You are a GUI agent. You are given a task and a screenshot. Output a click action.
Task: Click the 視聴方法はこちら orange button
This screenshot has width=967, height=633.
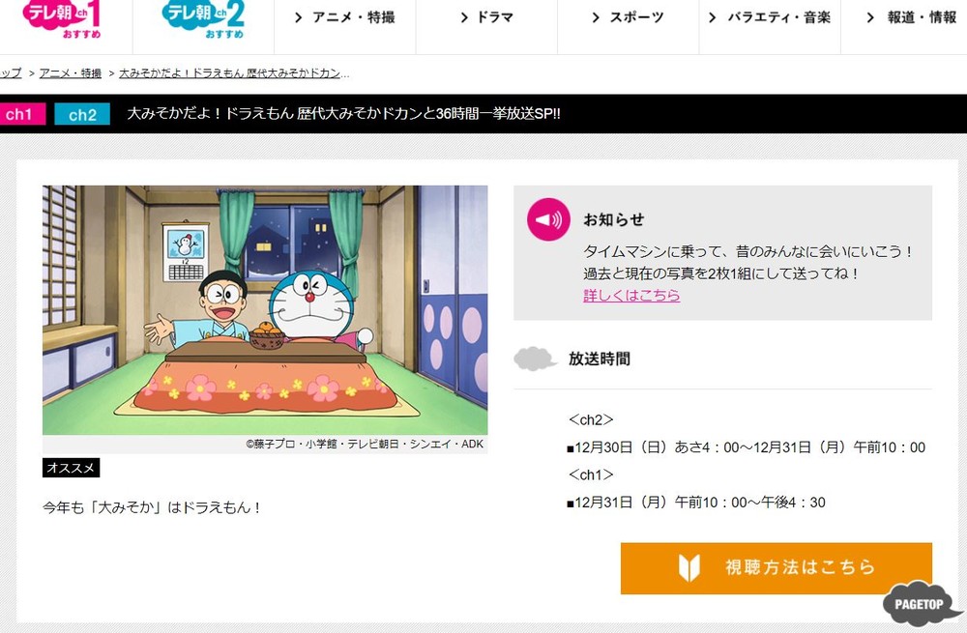[776, 568]
